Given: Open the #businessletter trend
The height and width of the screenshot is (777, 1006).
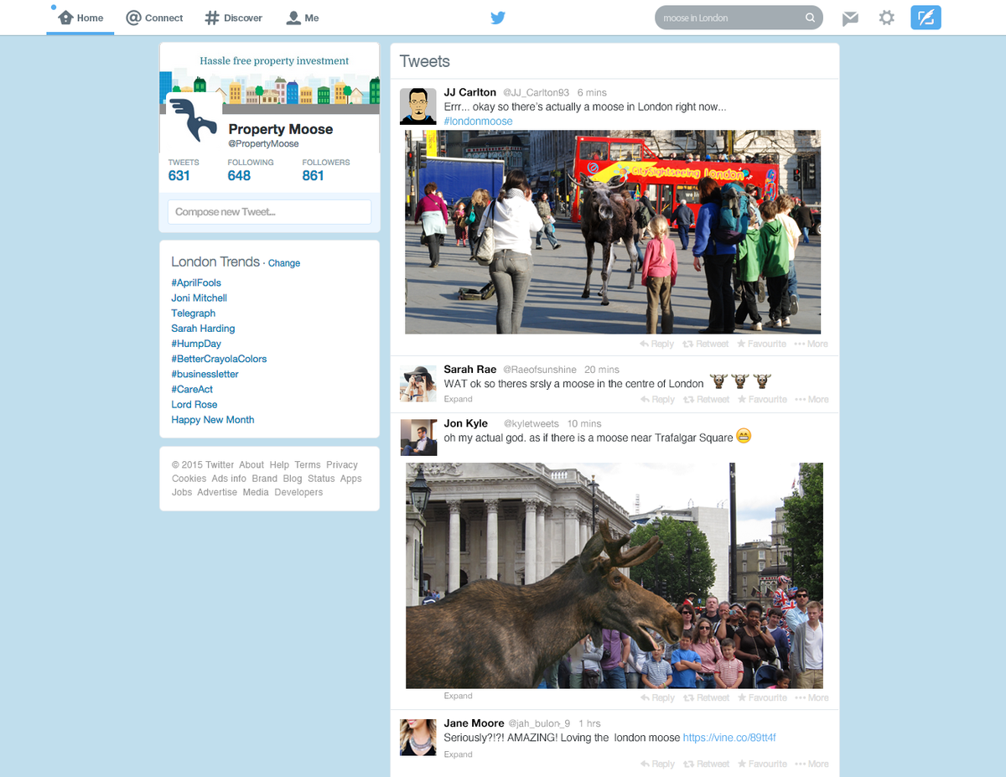Looking at the screenshot, I should pyautogui.click(x=205, y=374).
